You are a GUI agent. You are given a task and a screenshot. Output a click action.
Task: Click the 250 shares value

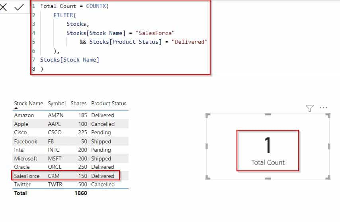click(x=83, y=167)
